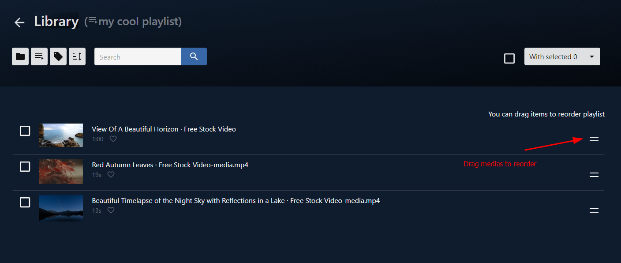Open the Beautiful Timelapse of the Night Sky title

pos(236,201)
